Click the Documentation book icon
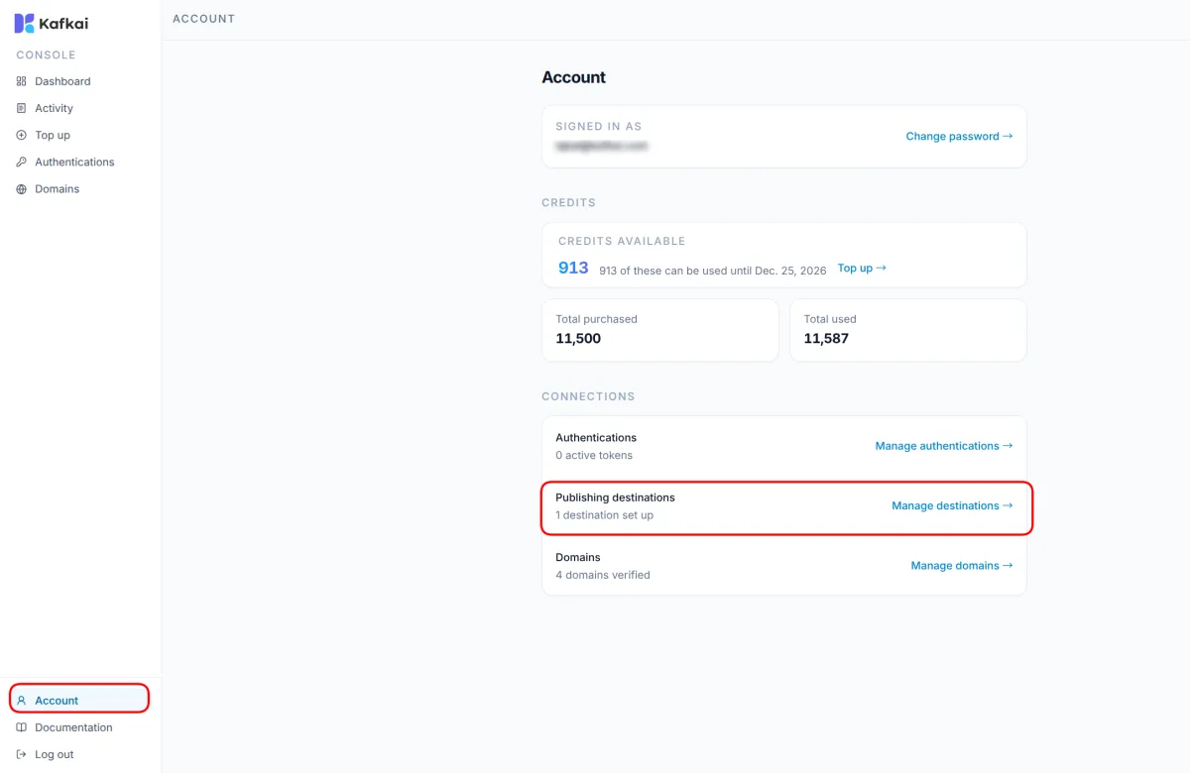This screenshot has height=773, width=1190. (22, 727)
